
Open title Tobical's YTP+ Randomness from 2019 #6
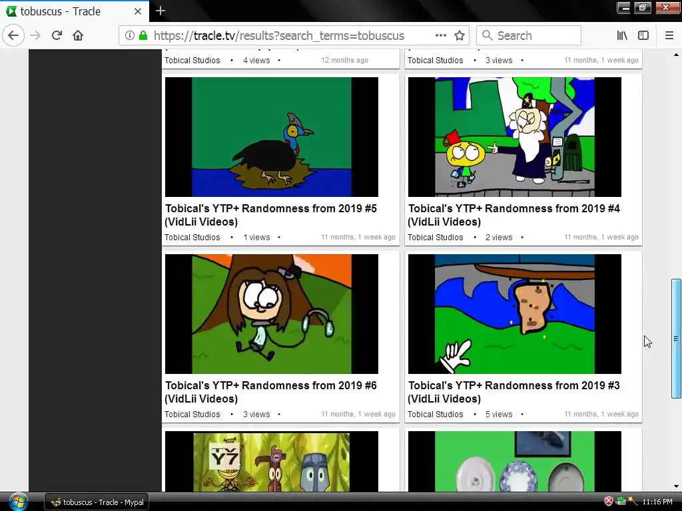(270, 392)
